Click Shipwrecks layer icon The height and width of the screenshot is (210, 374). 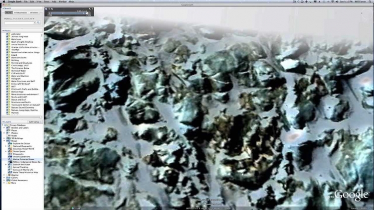[11, 154]
